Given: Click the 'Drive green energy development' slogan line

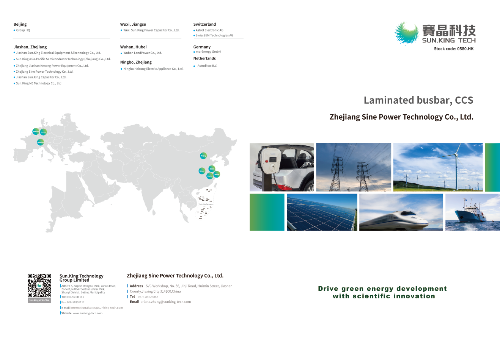Looking at the screenshot, I should [x=382, y=289].
